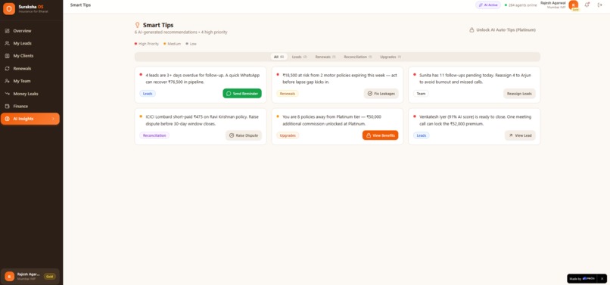Click the checkmark icon in Fix Leakages
Image resolution: width=610 pixels, height=285 pixels.
[x=370, y=94]
